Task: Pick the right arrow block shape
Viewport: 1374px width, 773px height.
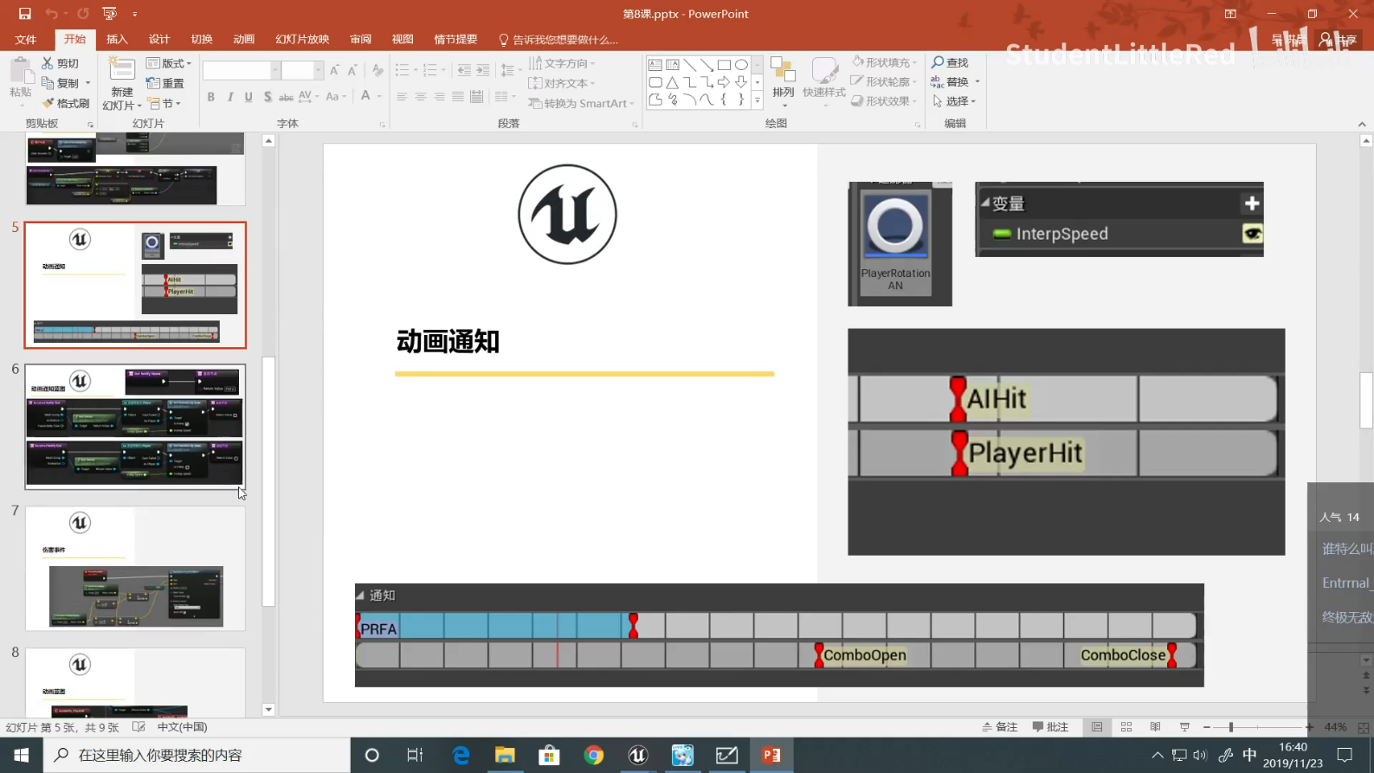Action: [x=724, y=82]
